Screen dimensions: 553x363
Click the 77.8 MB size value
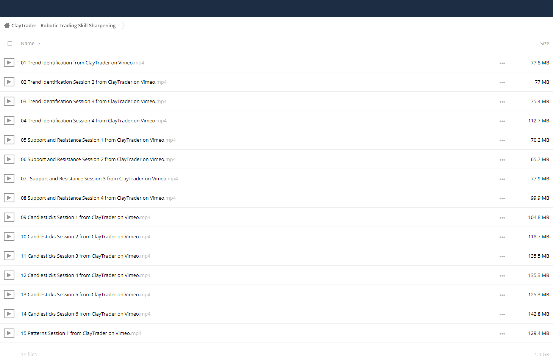(540, 63)
